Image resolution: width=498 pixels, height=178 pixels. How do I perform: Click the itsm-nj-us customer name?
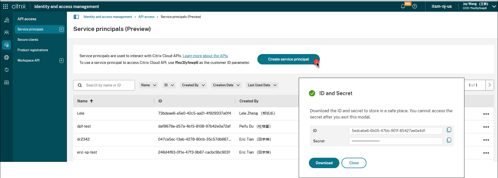point(442,6)
